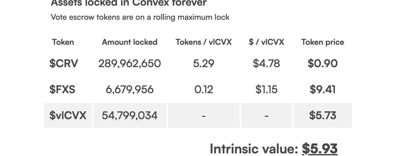This screenshot has width=395, height=156.
Task: Click the 289,962,650 amount locked value
Action: [129, 63]
